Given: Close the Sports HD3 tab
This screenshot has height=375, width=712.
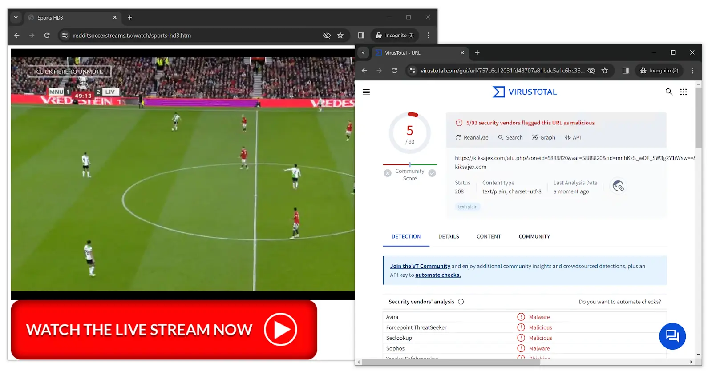Looking at the screenshot, I should (115, 17).
